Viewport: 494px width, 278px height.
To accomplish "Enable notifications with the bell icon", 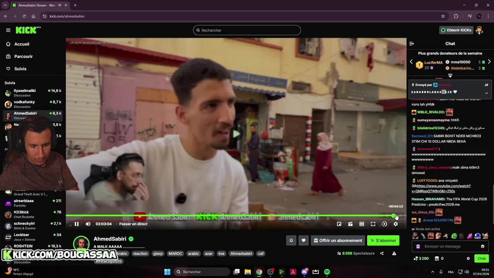I will coord(291,241).
